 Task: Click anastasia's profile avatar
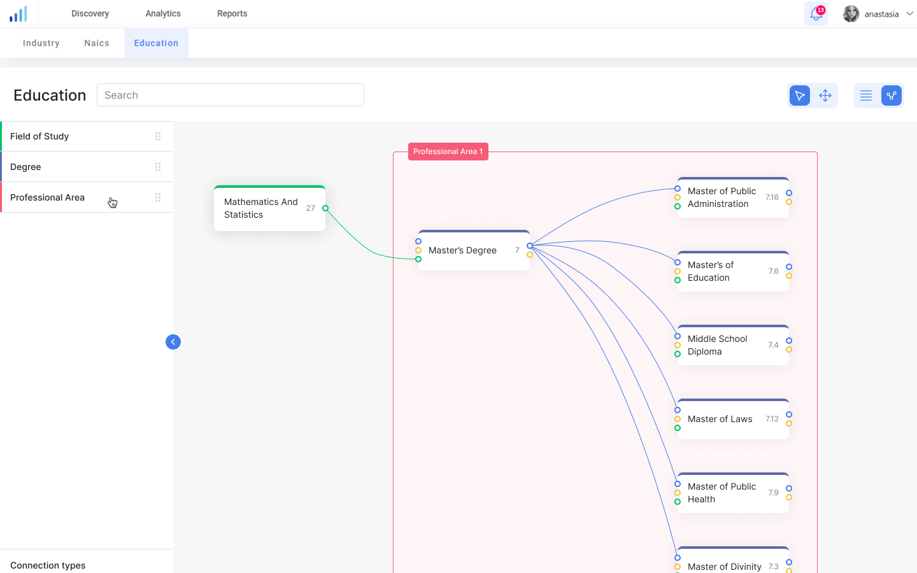pyautogui.click(x=851, y=14)
